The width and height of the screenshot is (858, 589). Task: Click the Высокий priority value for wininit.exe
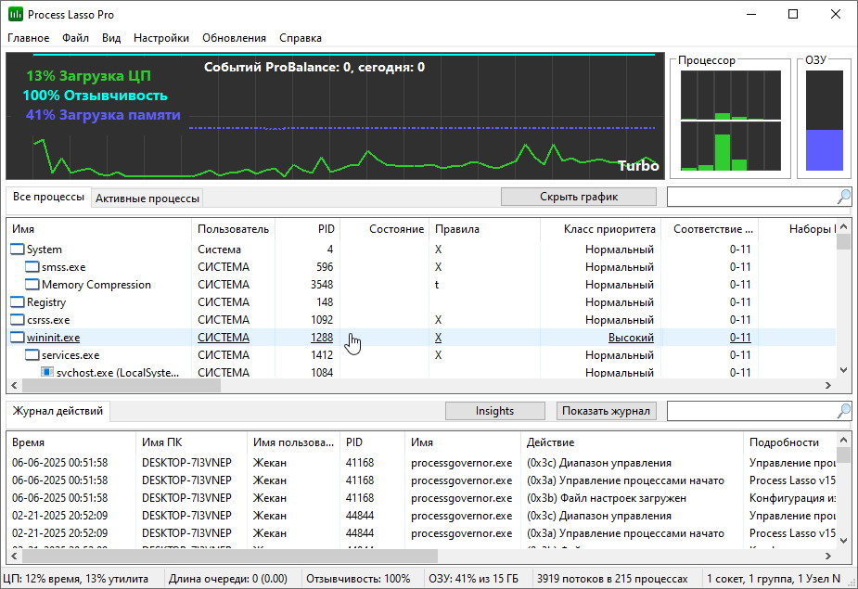[x=631, y=338]
